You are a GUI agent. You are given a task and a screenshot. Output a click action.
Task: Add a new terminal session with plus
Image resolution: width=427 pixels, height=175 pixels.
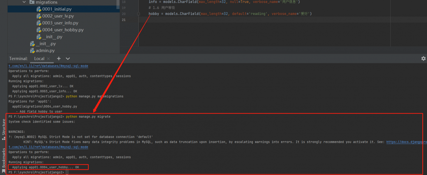(x=59, y=58)
